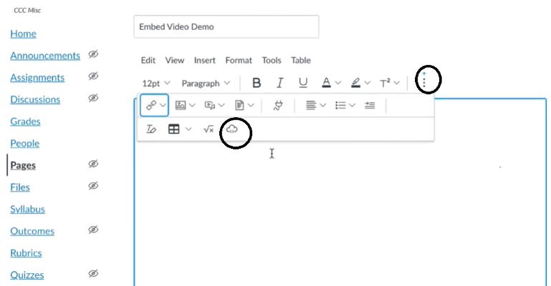
Task: Open the Edit menu
Action: (x=148, y=60)
